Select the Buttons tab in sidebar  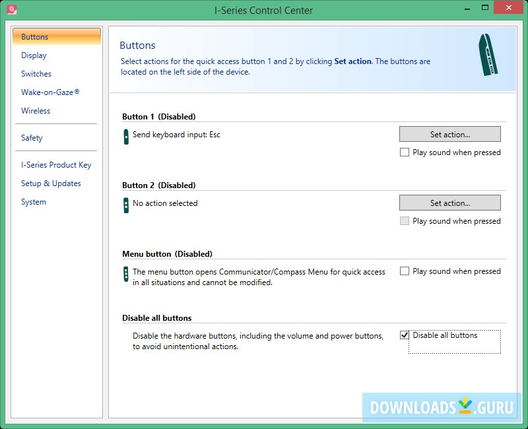pyautogui.click(x=57, y=36)
